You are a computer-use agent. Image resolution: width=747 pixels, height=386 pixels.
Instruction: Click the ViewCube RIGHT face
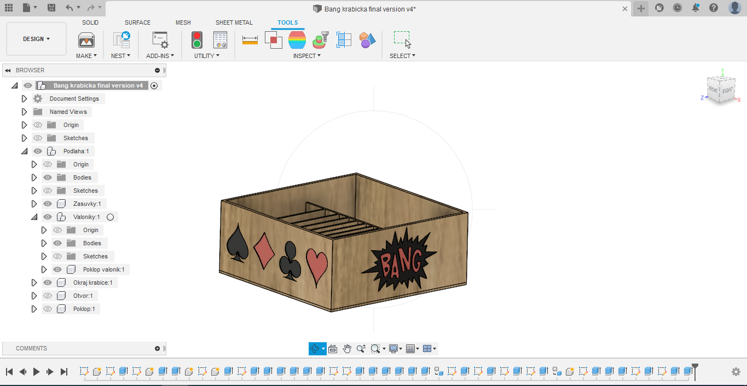click(x=727, y=91)
